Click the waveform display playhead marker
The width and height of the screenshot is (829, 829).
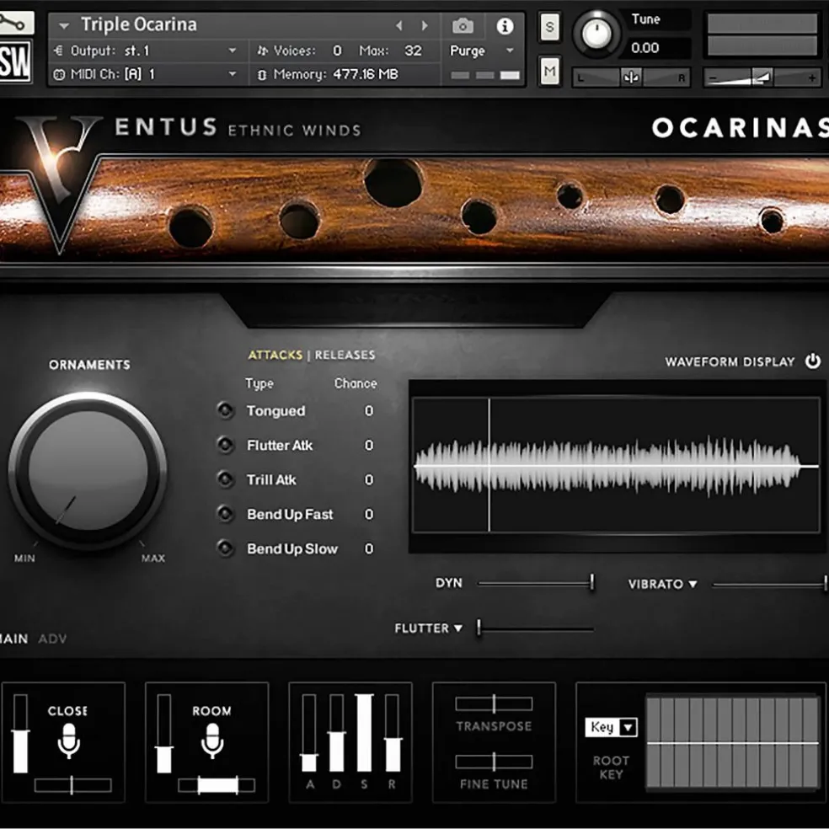[489, 465]
